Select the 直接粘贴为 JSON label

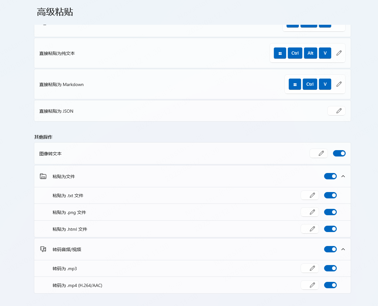pos(56,111)
